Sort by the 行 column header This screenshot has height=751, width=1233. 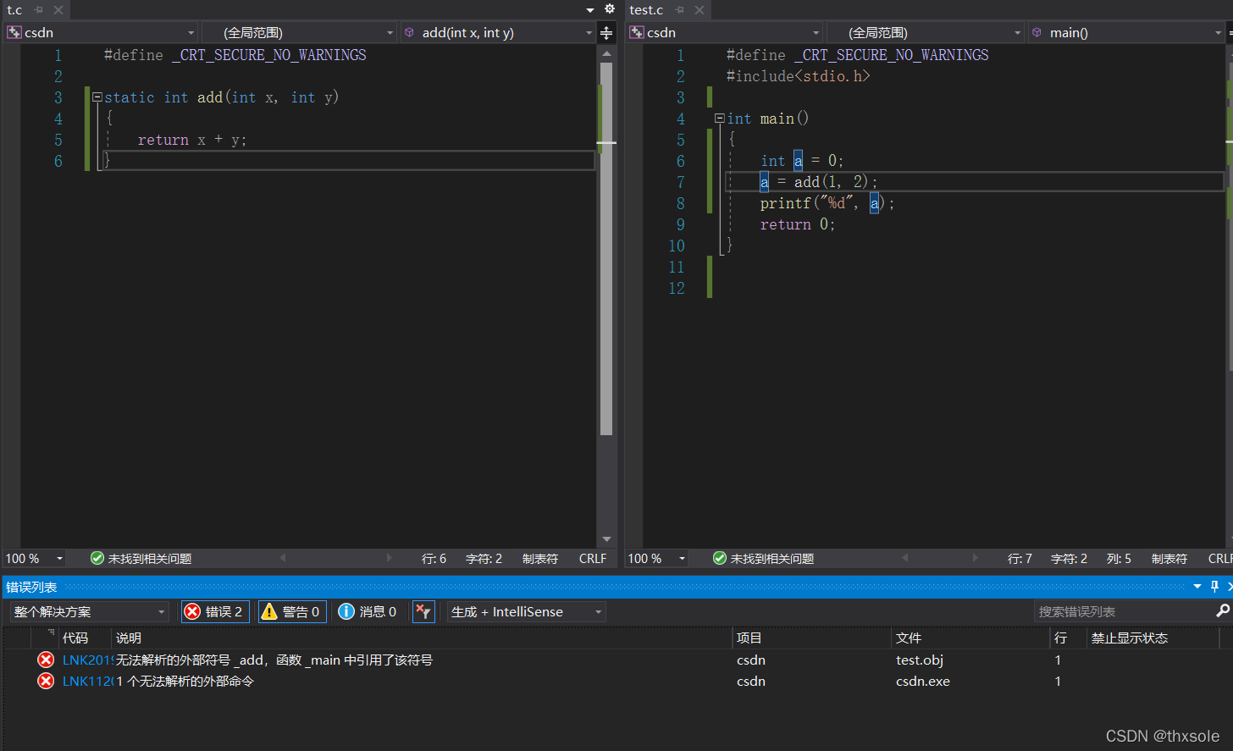pos(1069,638)
